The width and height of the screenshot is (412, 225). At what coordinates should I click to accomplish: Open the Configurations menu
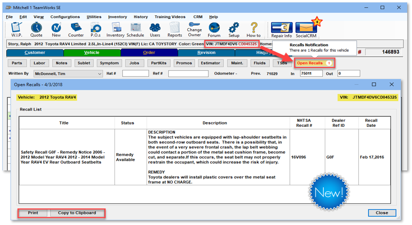tap(65, 17)
